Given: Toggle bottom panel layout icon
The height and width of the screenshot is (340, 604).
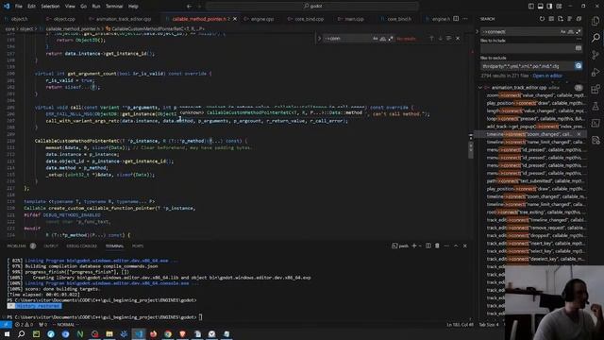Looking at the screenshot, I should pyautogui.click(x=541, y=7).
